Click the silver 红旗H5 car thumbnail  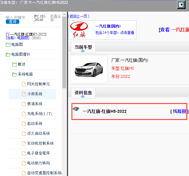(89, 69)
